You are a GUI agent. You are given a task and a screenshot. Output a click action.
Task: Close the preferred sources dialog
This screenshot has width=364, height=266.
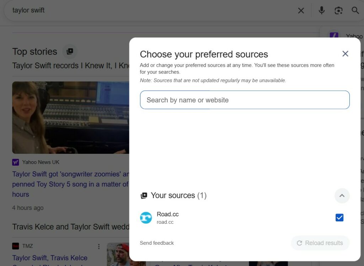pos(345,54)
